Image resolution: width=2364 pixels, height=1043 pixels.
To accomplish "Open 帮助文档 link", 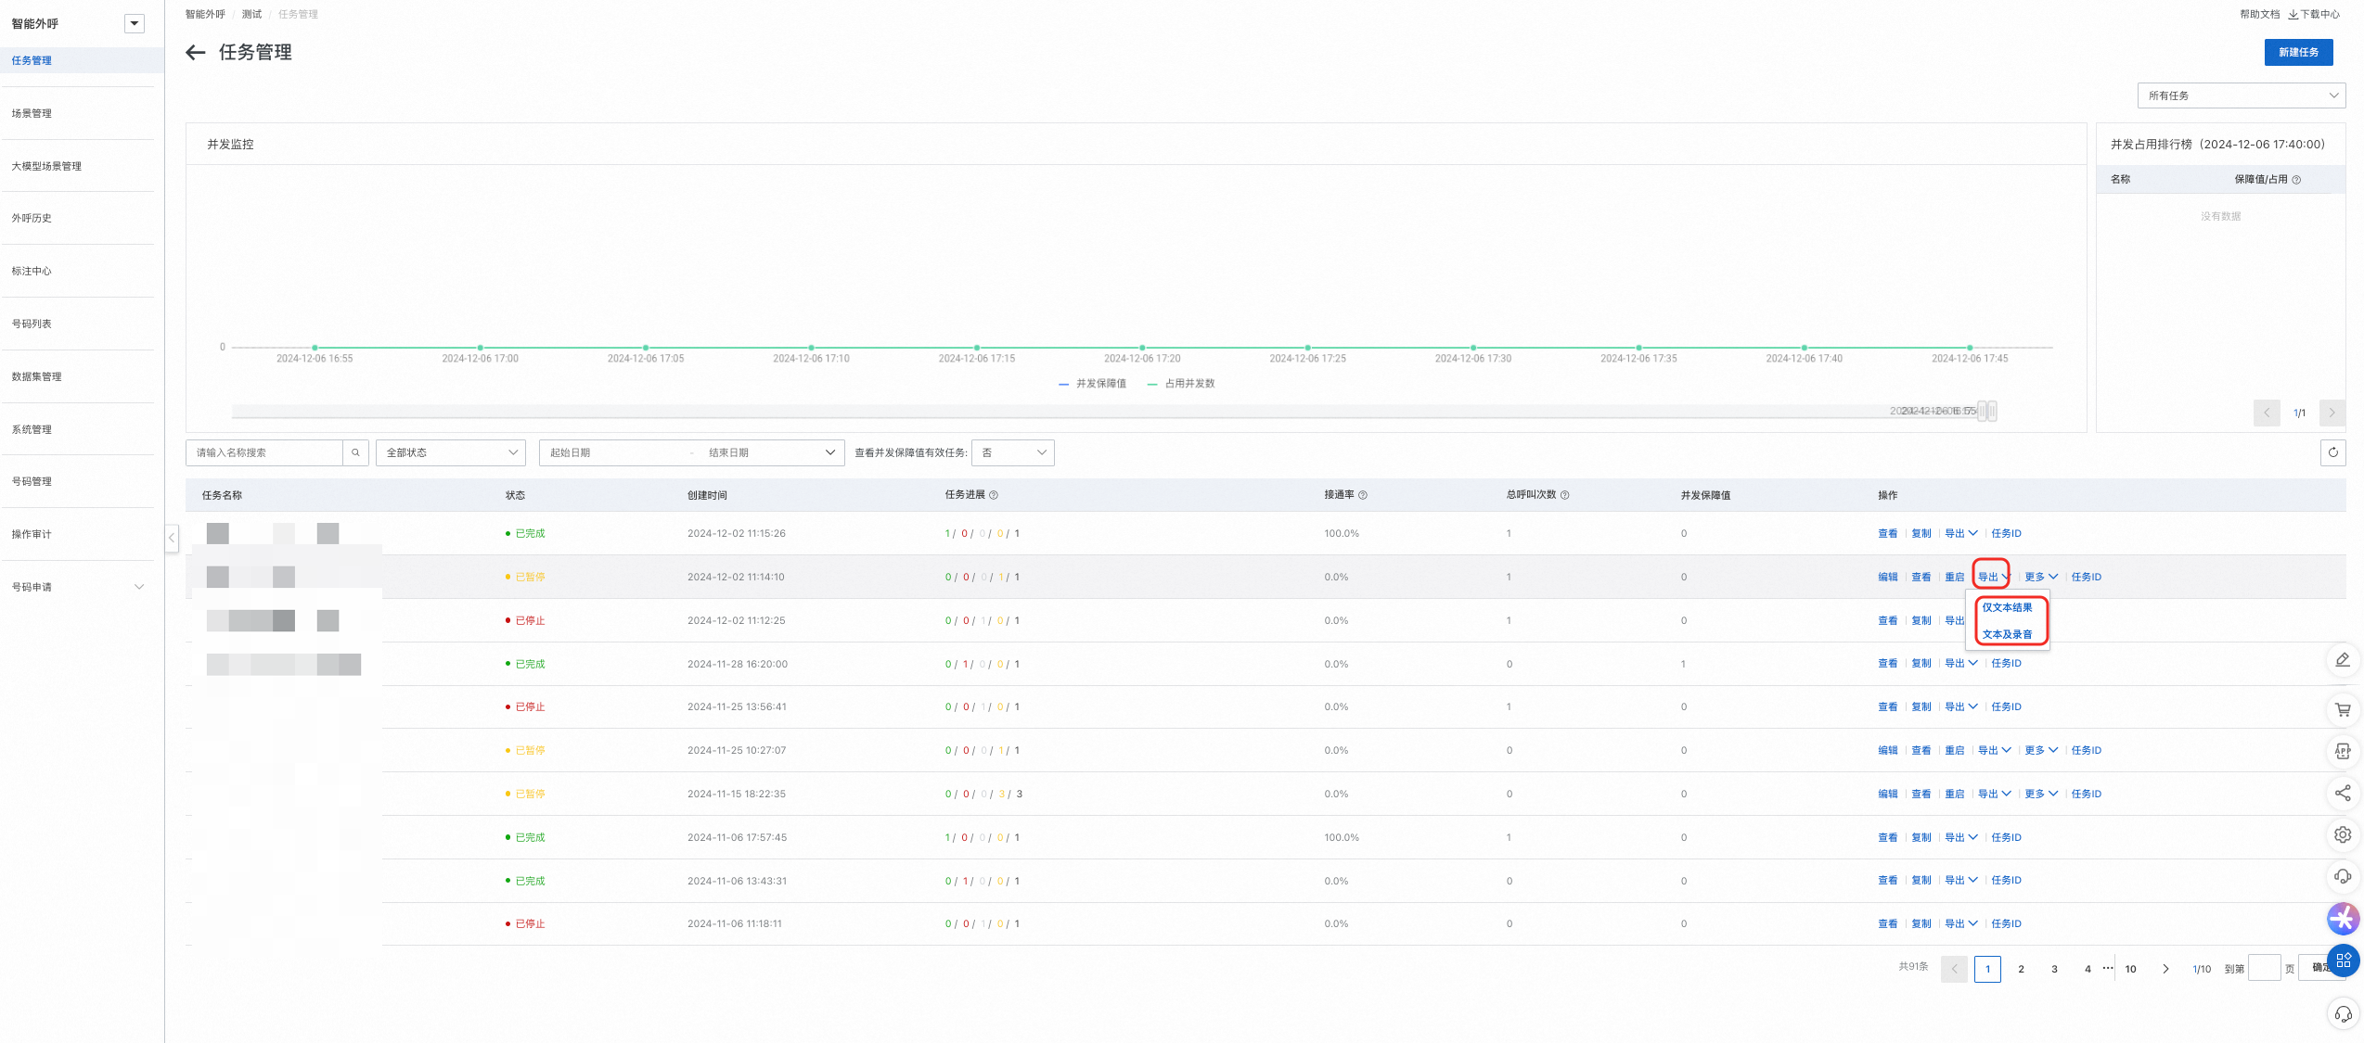I will point(2259,14).
